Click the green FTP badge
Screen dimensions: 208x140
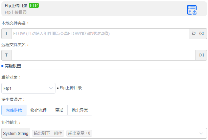(34, 5)
